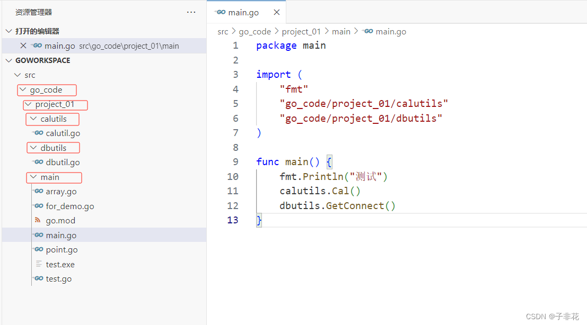Open calutil.go from the file tree
This screenshot has height=325, width=587.
(x=63, y=133)
